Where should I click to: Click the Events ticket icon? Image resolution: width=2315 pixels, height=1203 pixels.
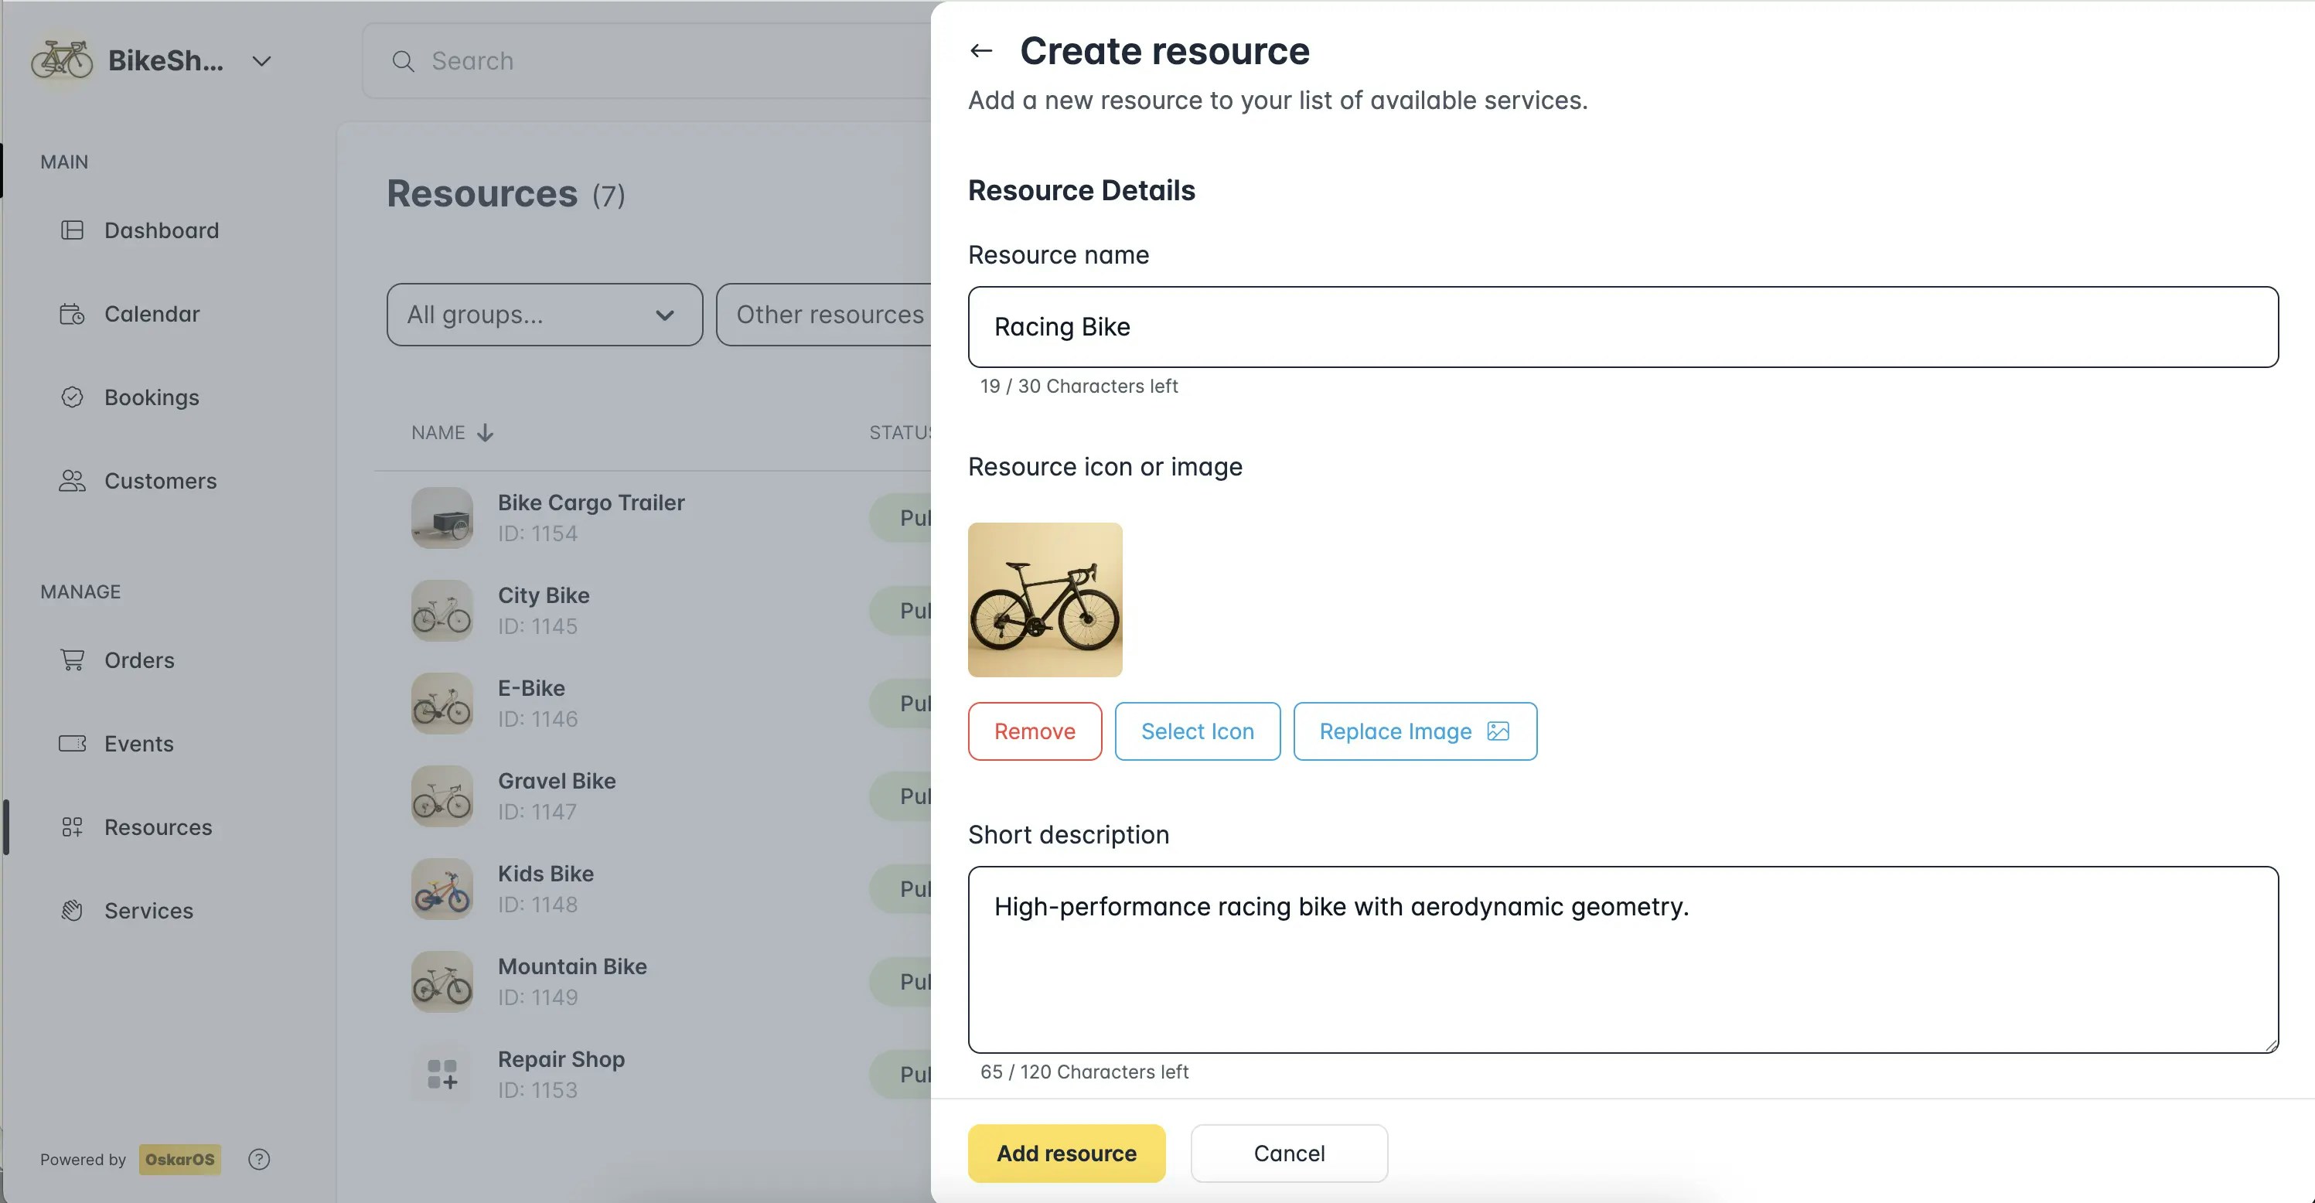click(x=72, y=743)
